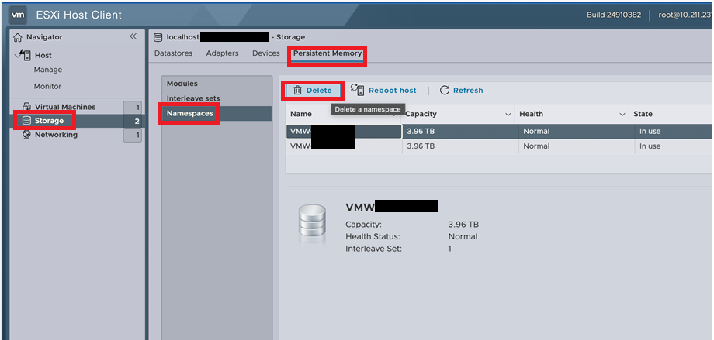Click the storage icon beside localhost title
Screen dimensions: 714x340
coord(158,37)
